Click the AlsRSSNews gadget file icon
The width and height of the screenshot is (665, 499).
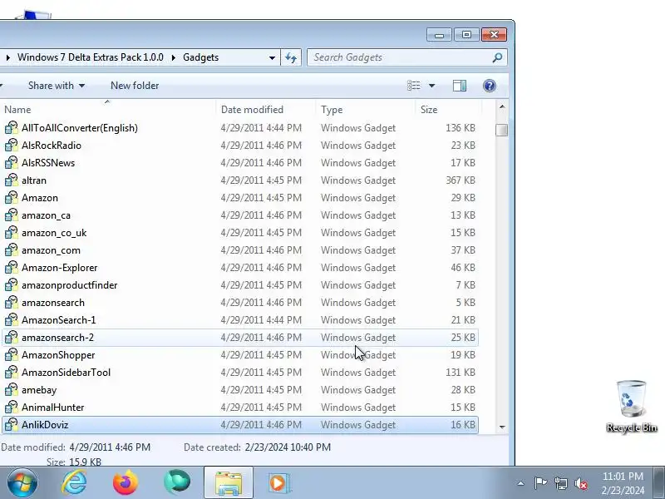pos(12,162)
